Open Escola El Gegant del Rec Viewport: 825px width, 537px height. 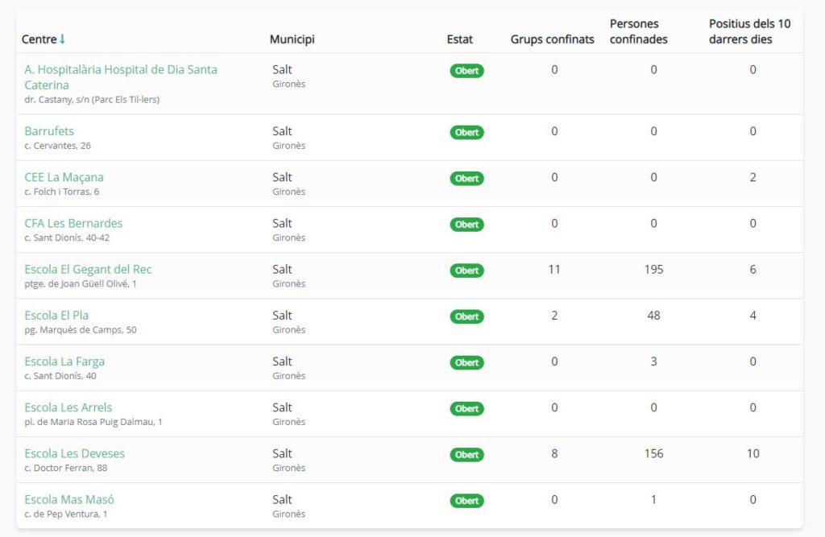(x=88, y=269)
